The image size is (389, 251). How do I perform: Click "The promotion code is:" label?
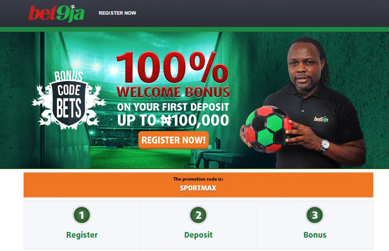pyautogui.click(x=198, y=179)
